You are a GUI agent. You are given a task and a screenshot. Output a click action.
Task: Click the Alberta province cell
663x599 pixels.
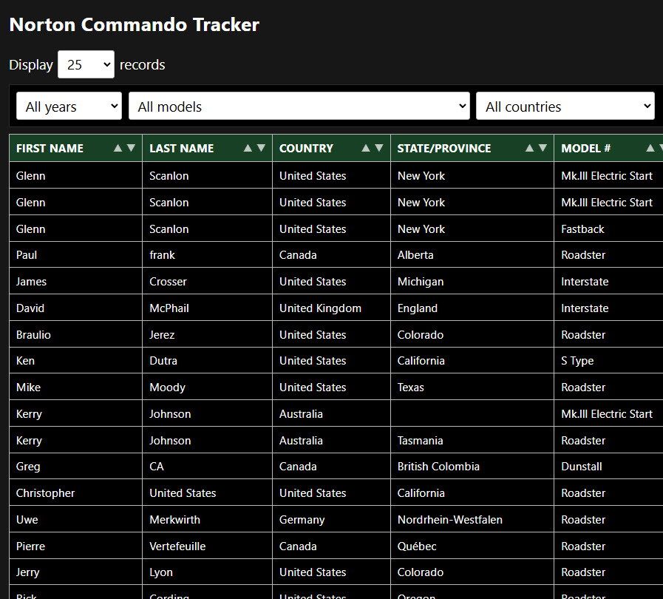pyautogui.click(x=472, y=255)
